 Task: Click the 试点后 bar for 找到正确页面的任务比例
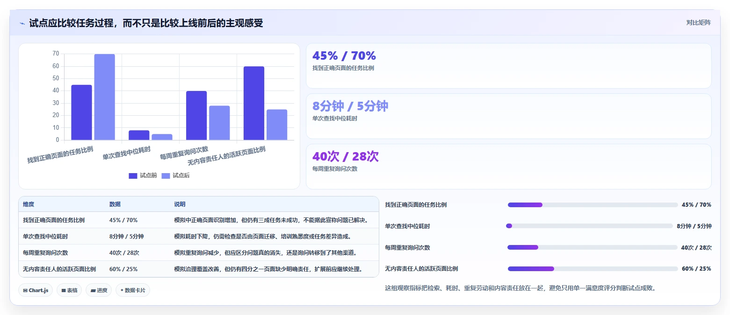click(104, 97)
